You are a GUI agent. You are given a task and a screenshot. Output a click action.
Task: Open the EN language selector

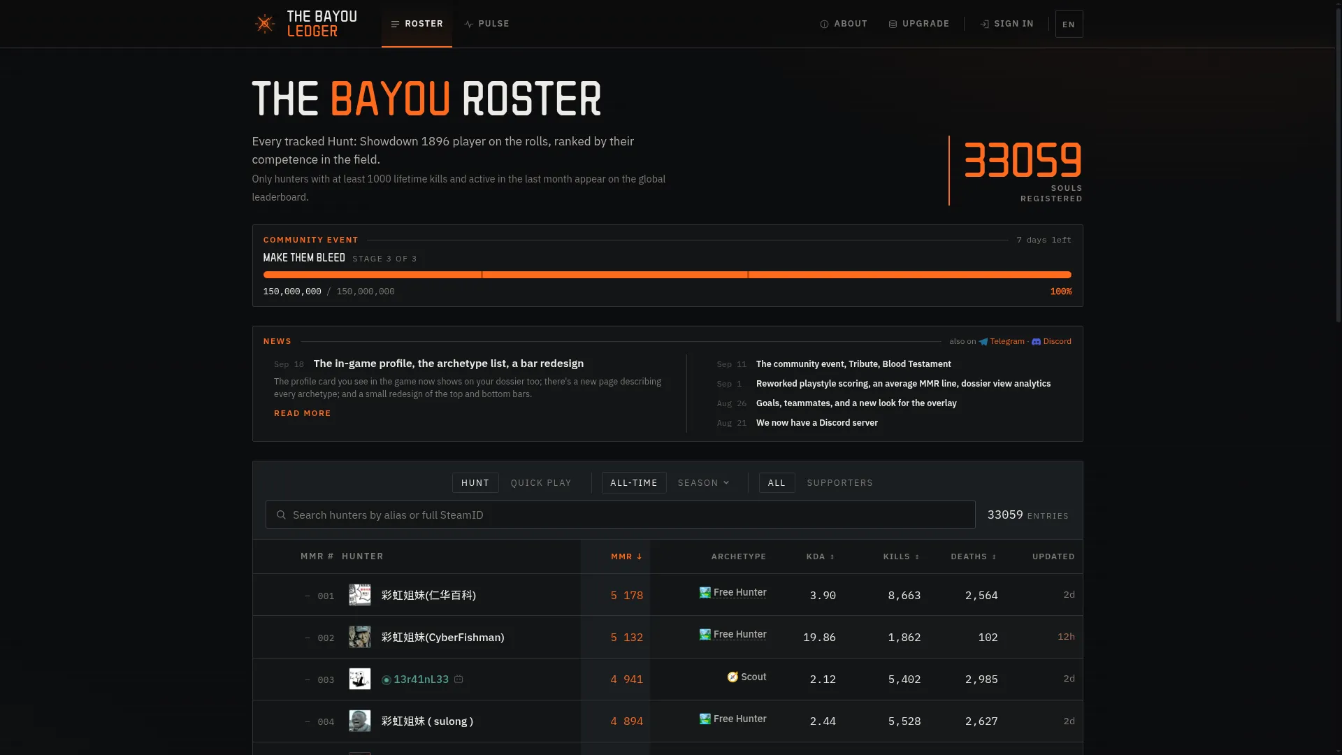pyautogui.click(x=1069, y=24)
